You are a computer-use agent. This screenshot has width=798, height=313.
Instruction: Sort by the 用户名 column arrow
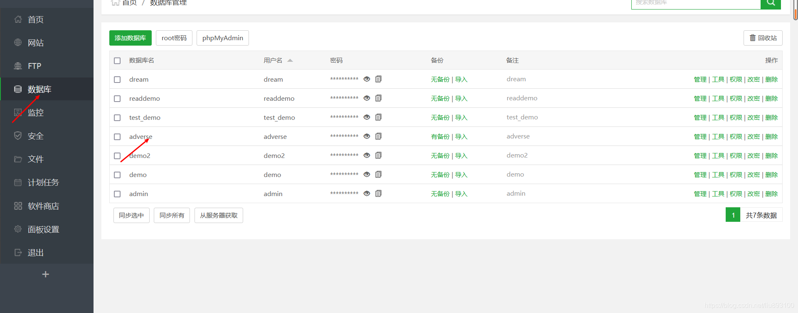point(290,61)
